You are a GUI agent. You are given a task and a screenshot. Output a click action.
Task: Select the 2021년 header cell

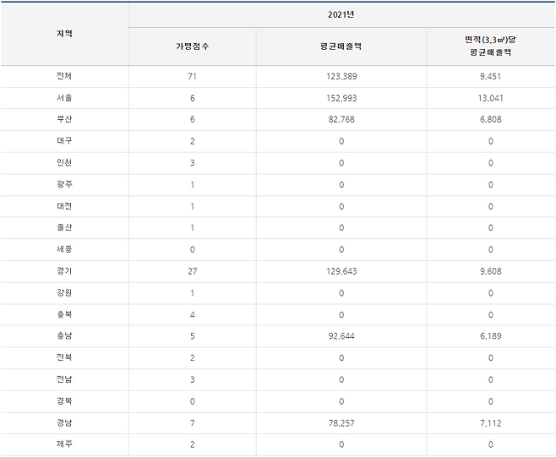point(341,14)
